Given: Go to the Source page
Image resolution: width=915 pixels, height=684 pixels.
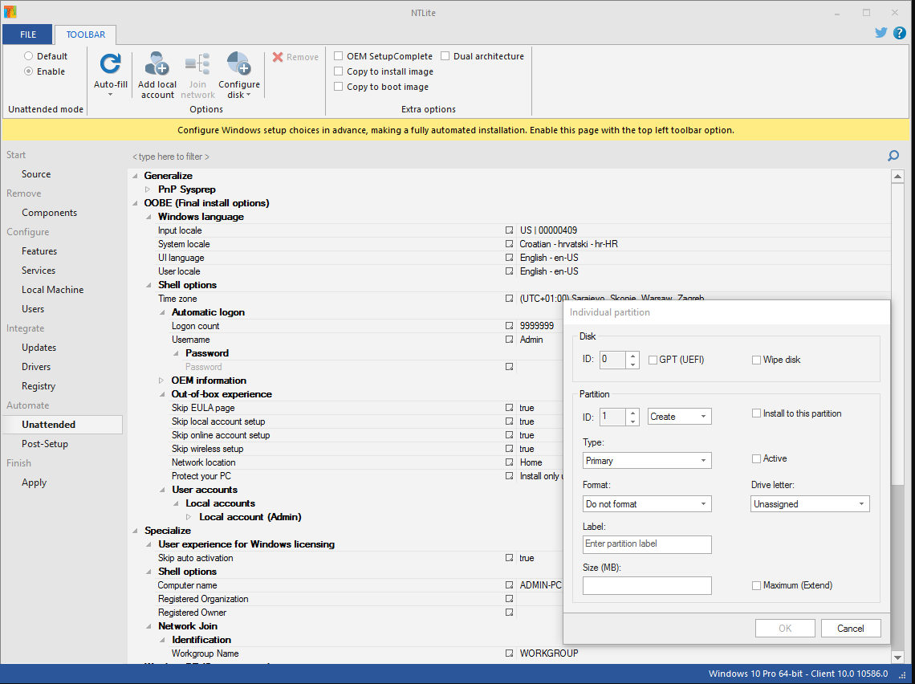Looking at the screenshot, I should pyautogui.click(x=36, y=174).
